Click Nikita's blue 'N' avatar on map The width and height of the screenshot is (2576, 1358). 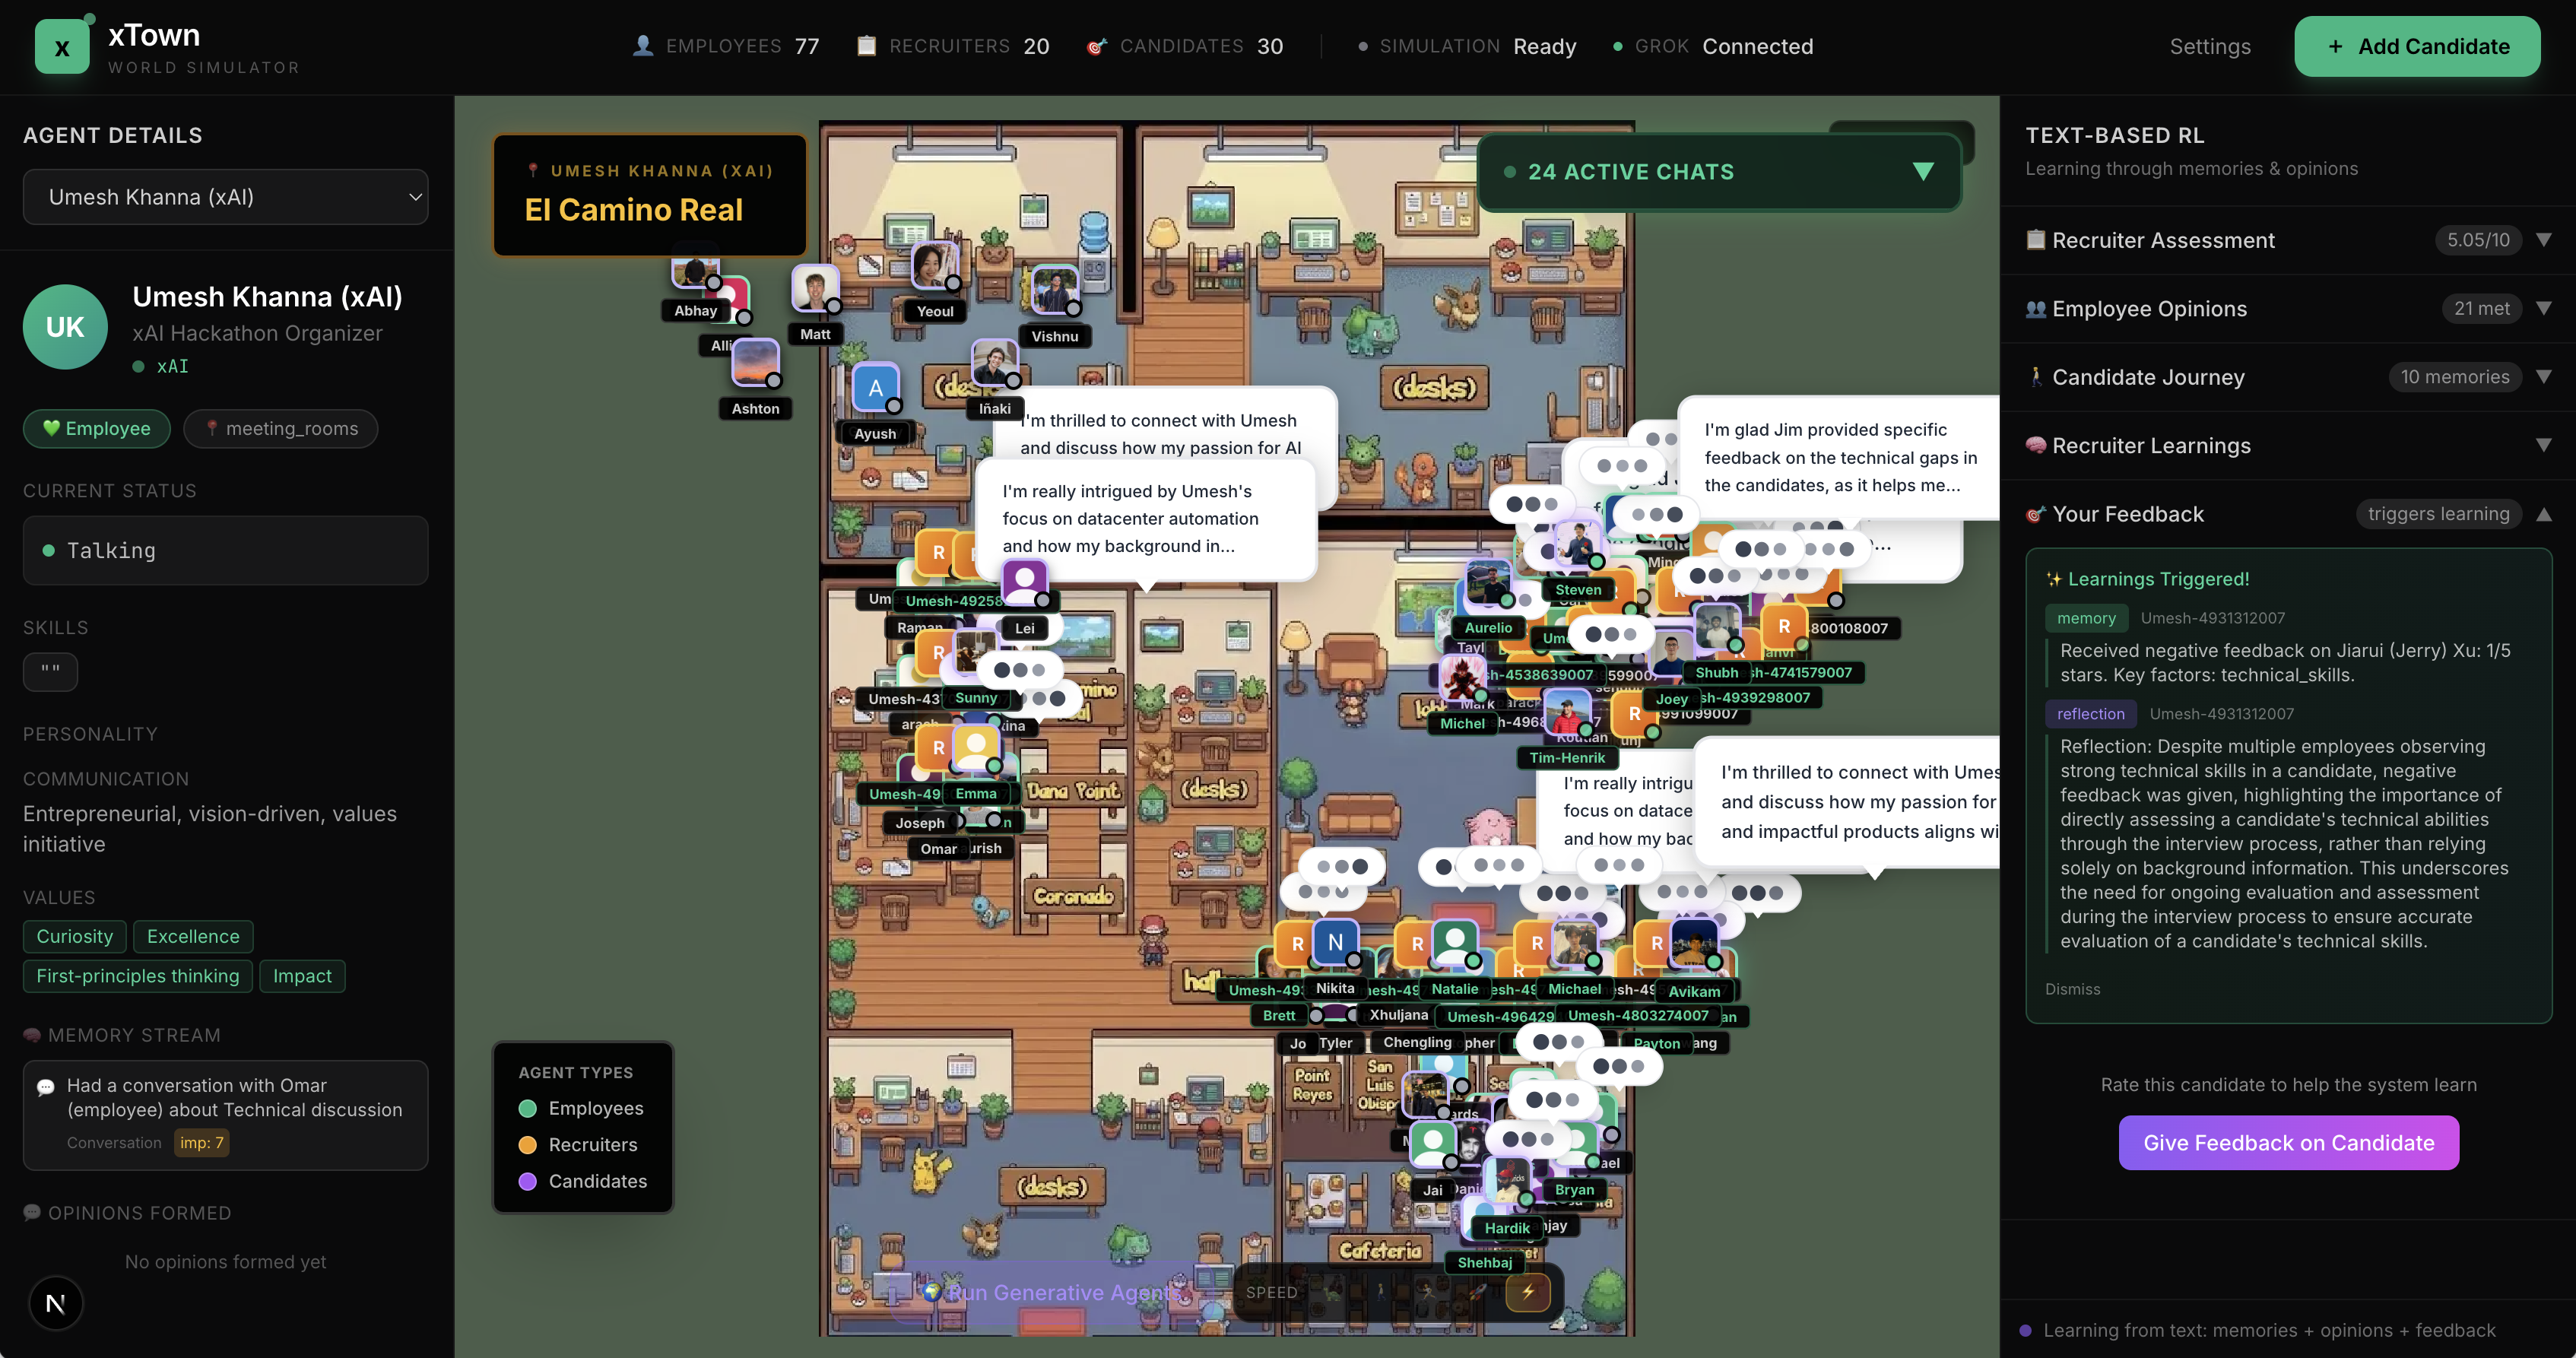1335,942
